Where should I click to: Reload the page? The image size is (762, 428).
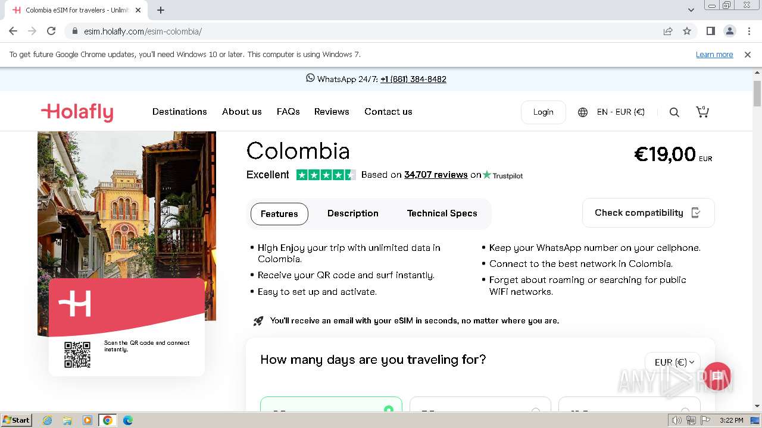[x=51, y=31]
